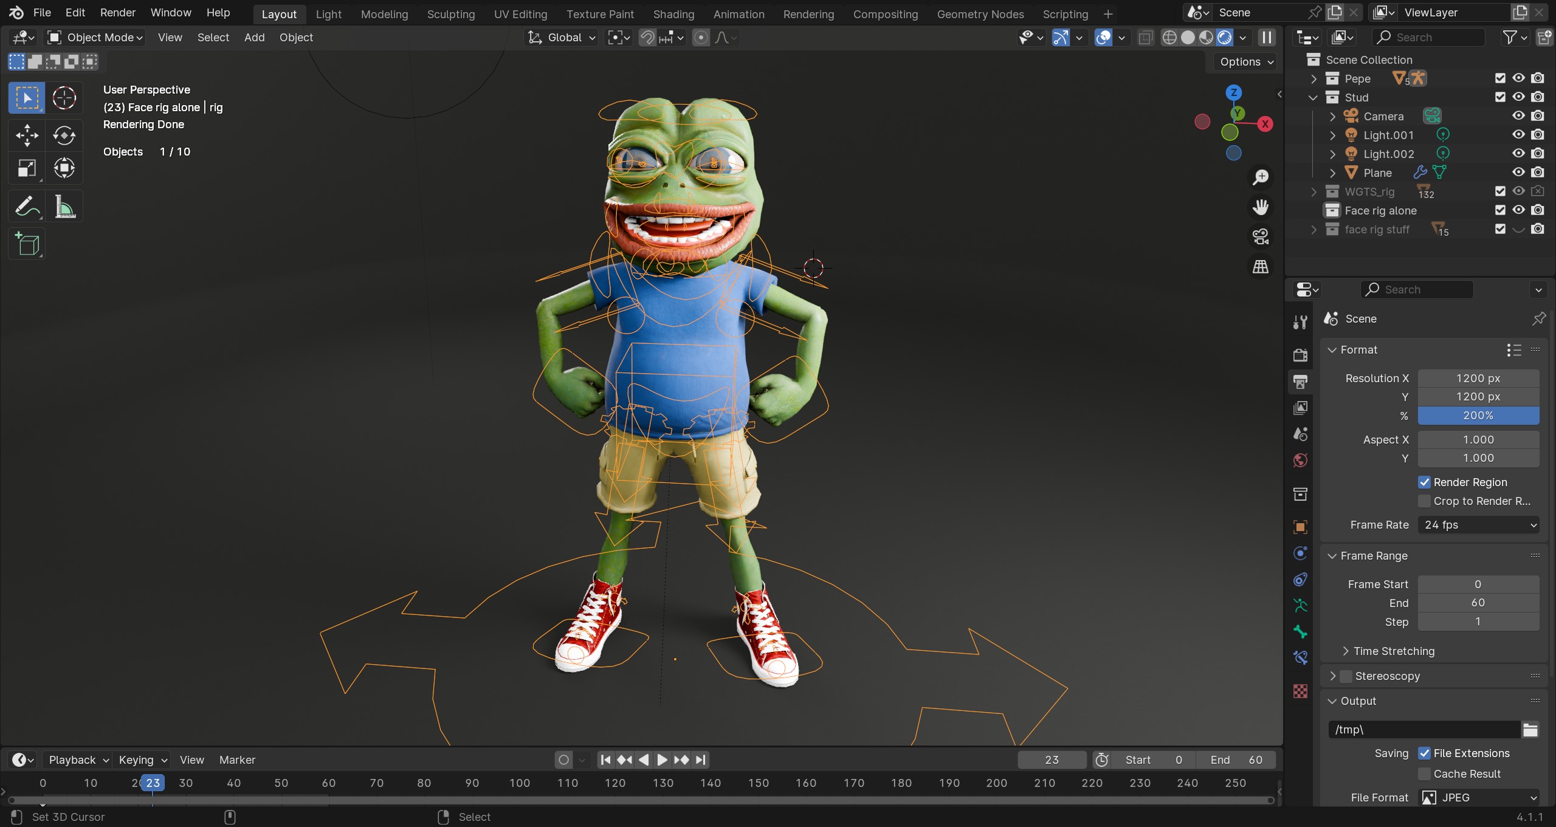Open the Global transform orientation dropdown
The width and height of the screenshot is (1556, 827).
(x=562, y=38)
